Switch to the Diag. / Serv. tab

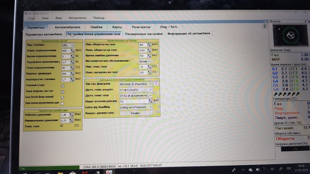click(169, 27)
